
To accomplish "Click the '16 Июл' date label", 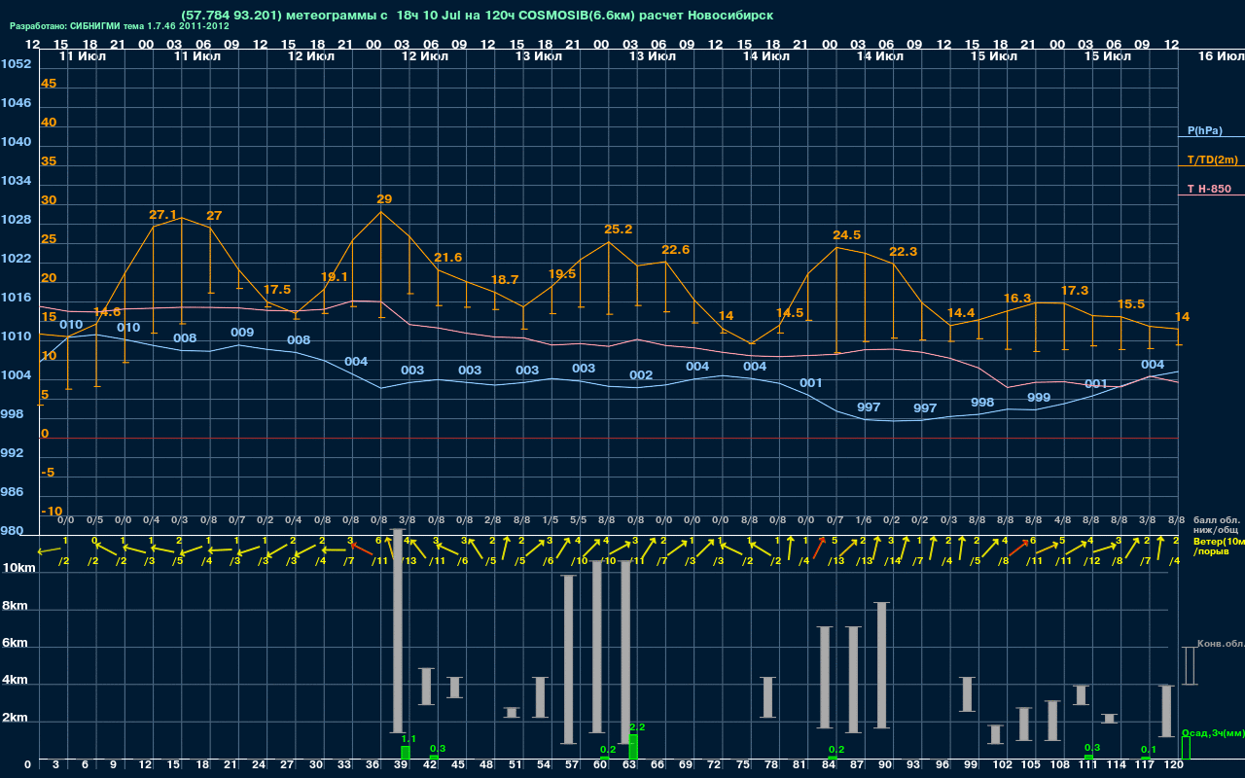I will coord(1220,56).
